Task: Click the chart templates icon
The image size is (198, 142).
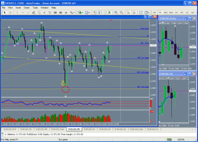Action: pos(146,12)
